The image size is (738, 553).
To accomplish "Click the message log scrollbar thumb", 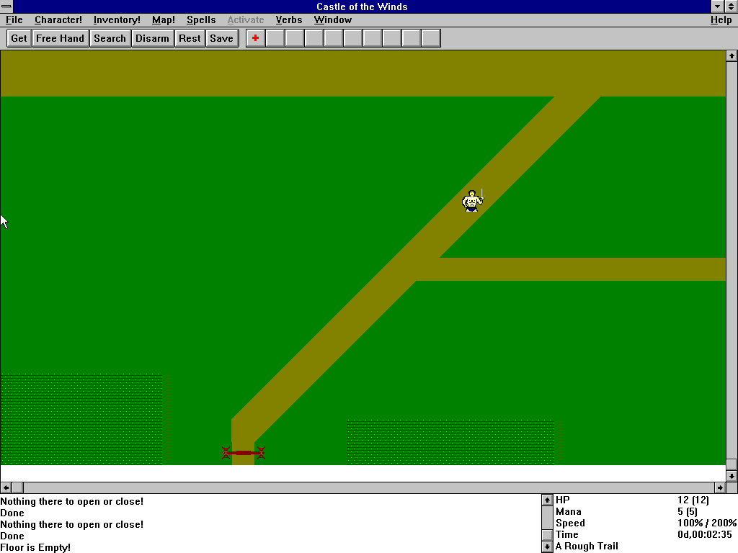I will coord(547,535).
